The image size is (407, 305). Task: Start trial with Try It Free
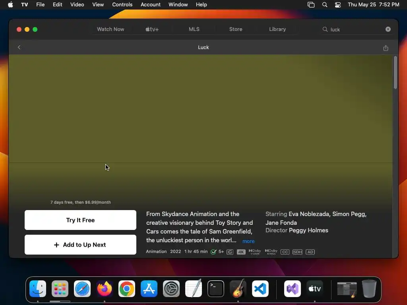(x=80, y=220)
